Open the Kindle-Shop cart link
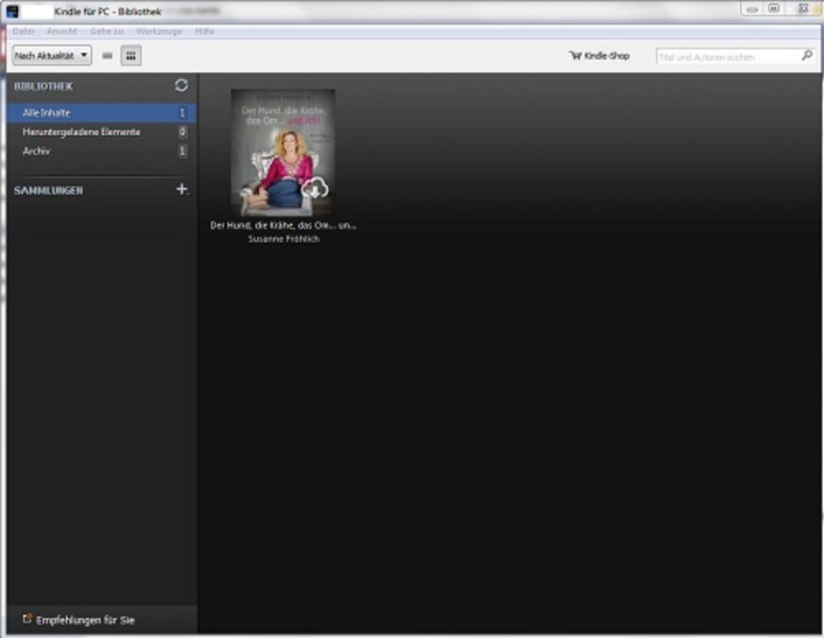 pyautogui.click(x=599, y=56)
